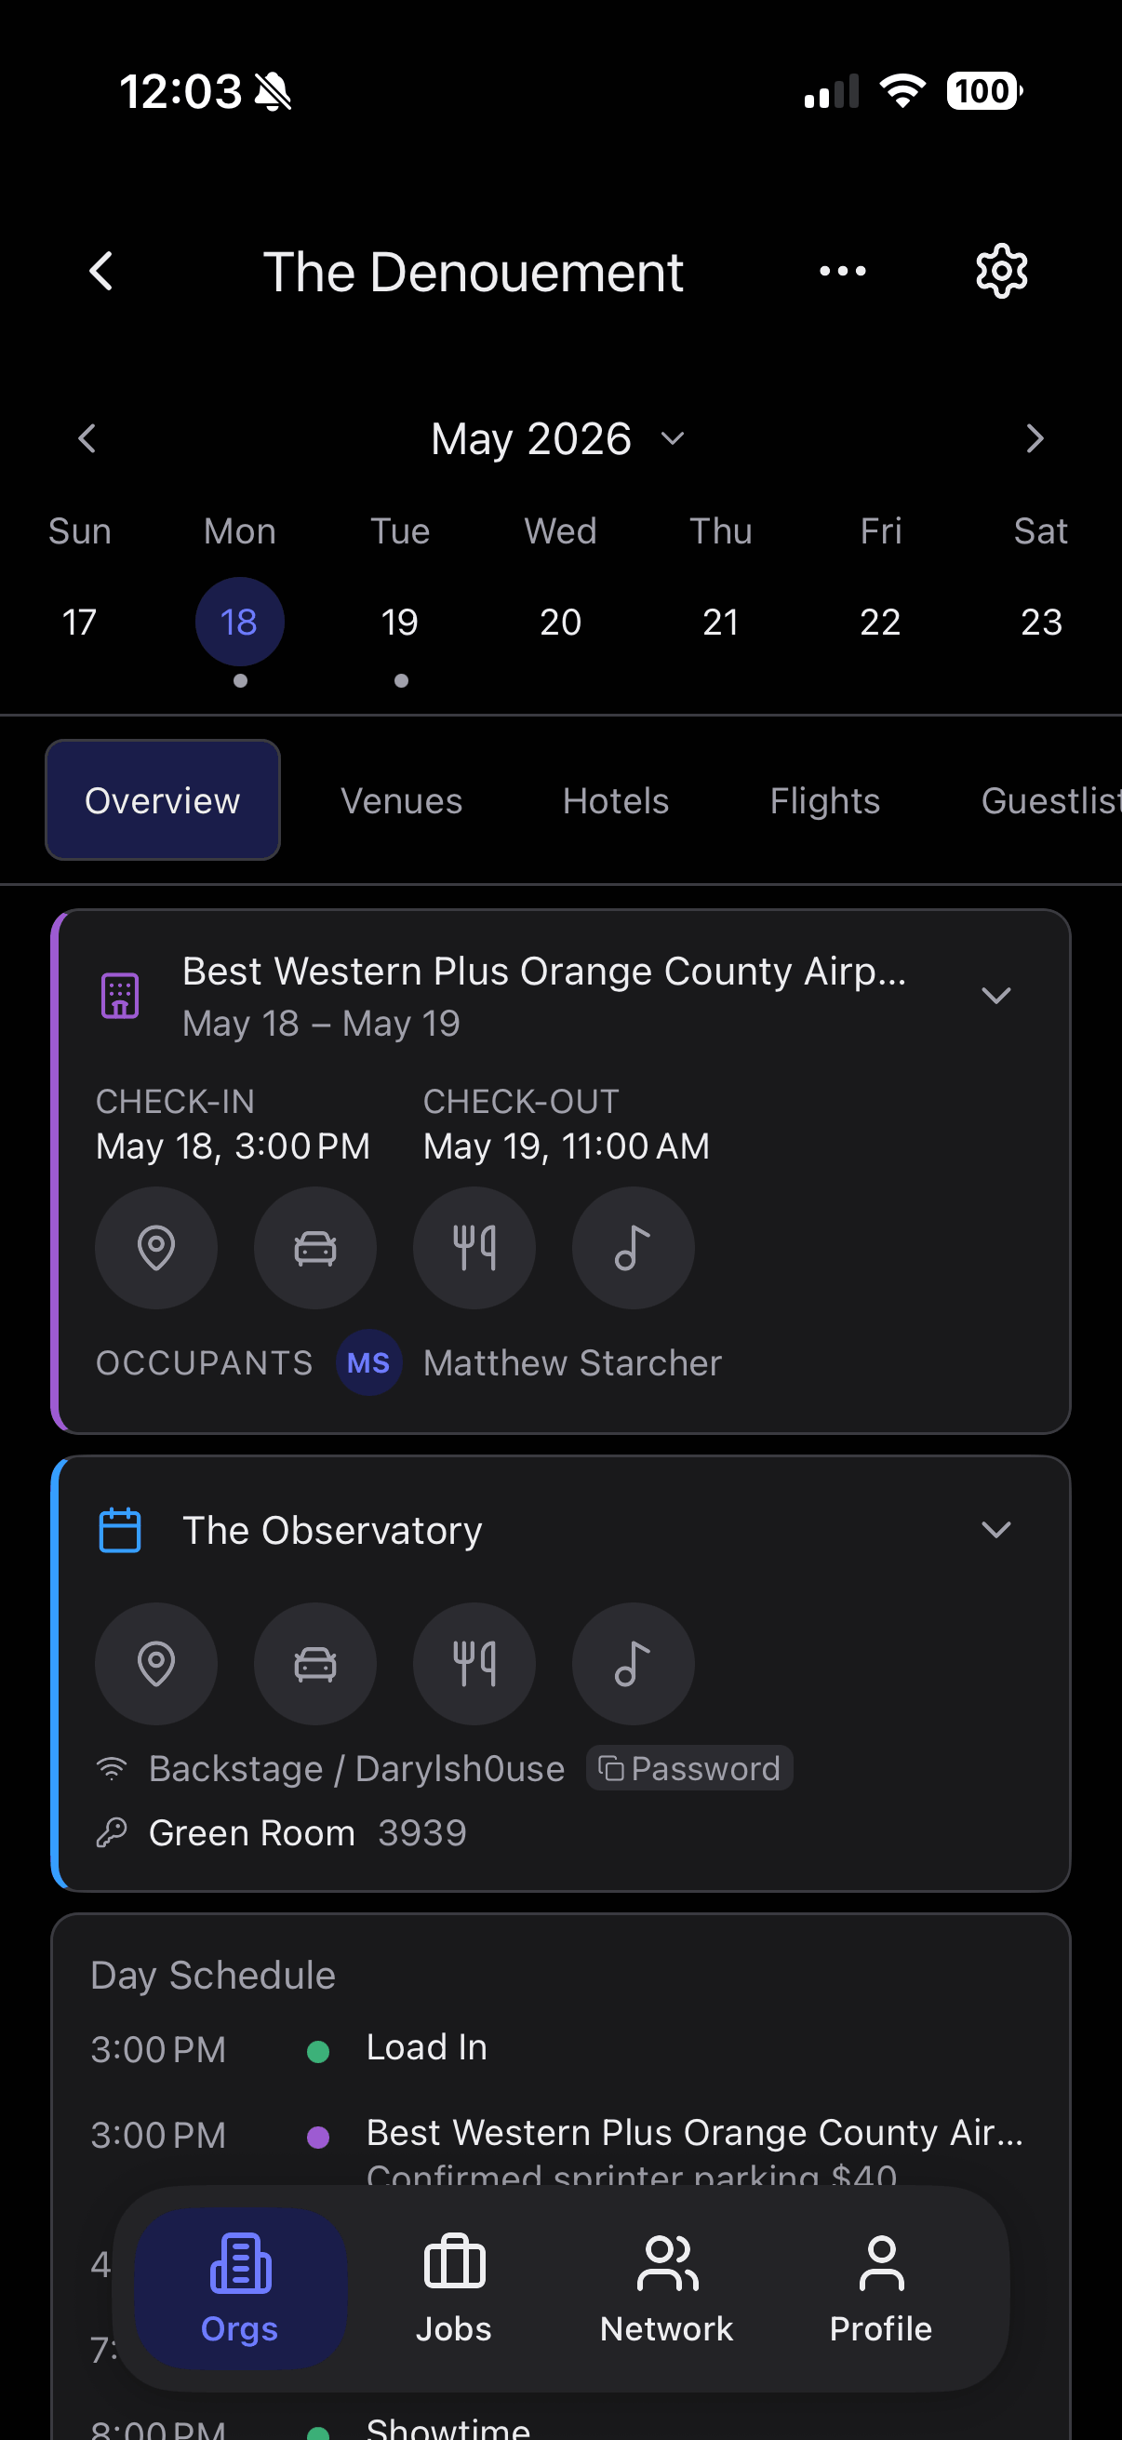Tap the hotel card car transport icon
Screen dimensions: 1122x2440
click(315, 1248)
